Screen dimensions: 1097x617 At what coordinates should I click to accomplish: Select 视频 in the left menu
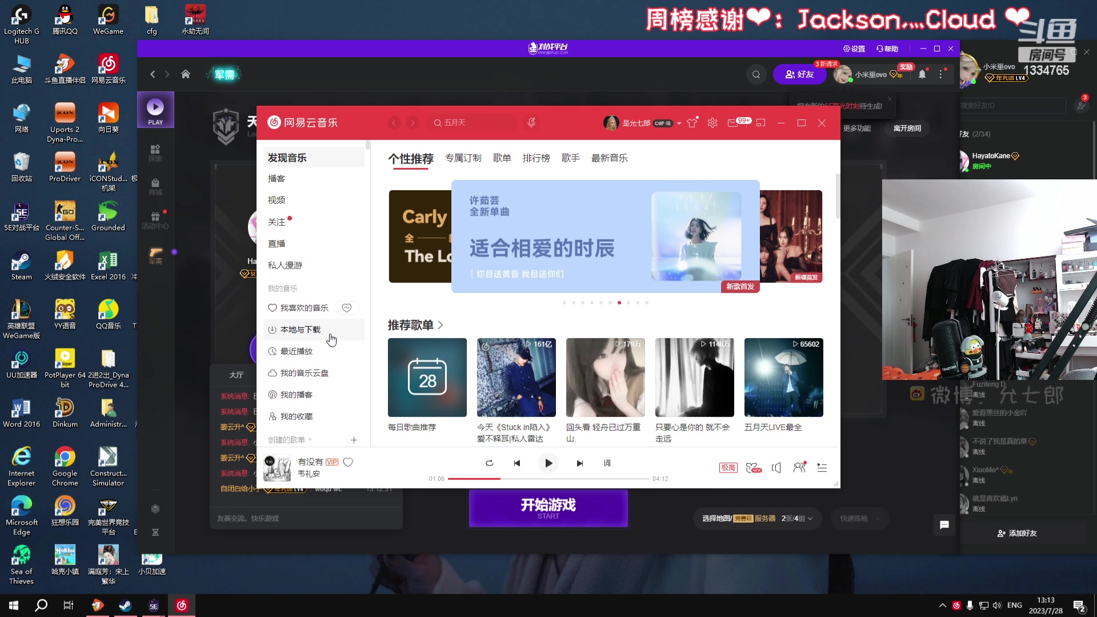[x=314, y=201]
